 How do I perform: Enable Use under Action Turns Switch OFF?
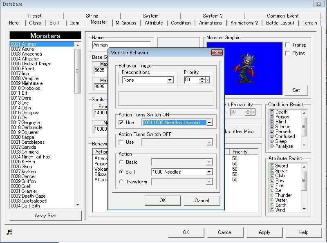(121, 142)
